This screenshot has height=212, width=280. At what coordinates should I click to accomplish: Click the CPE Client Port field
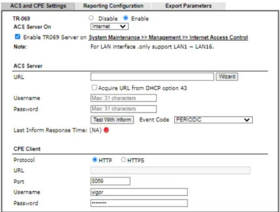pos(110,181)
